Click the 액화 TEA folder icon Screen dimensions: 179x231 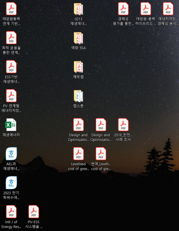[x=78, y=38]
